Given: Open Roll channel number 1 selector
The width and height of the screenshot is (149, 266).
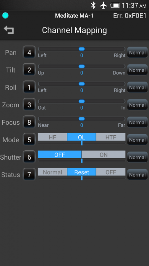Looking at the screenshot, I should tap(29, 87).
